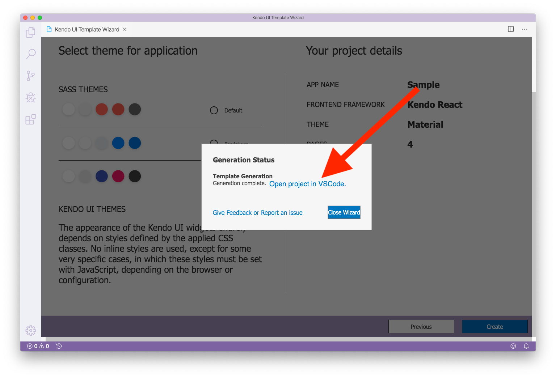Click Open project in VSCode link

[308, 184]
